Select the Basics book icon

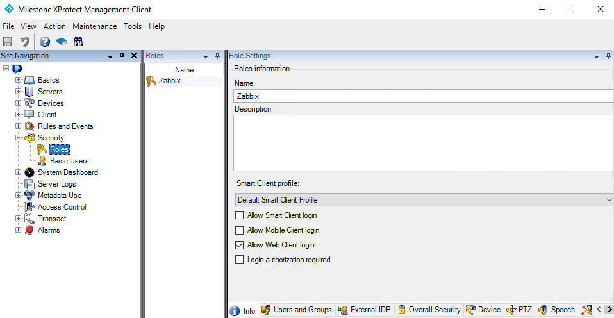(29, 80)
